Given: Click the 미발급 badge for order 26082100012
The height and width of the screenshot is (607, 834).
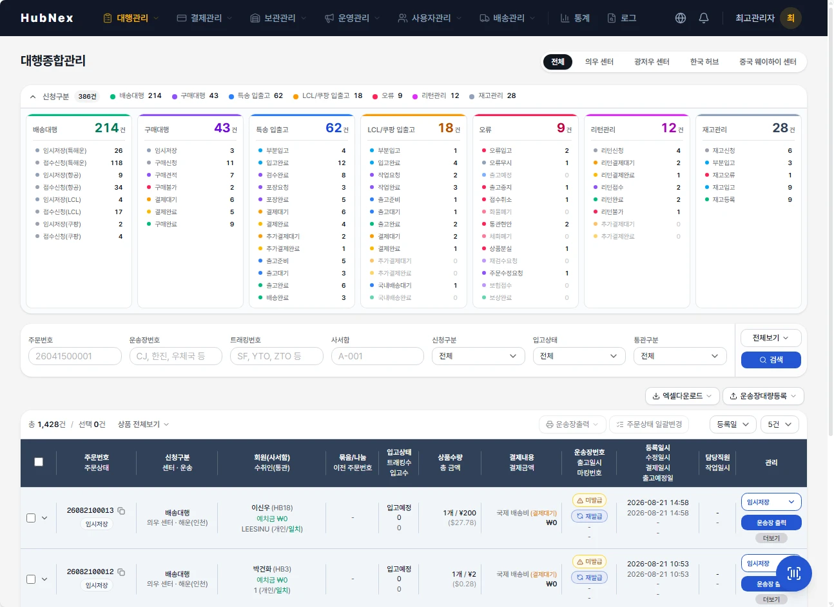Looking at the screenshot, I should pos(589,562).
